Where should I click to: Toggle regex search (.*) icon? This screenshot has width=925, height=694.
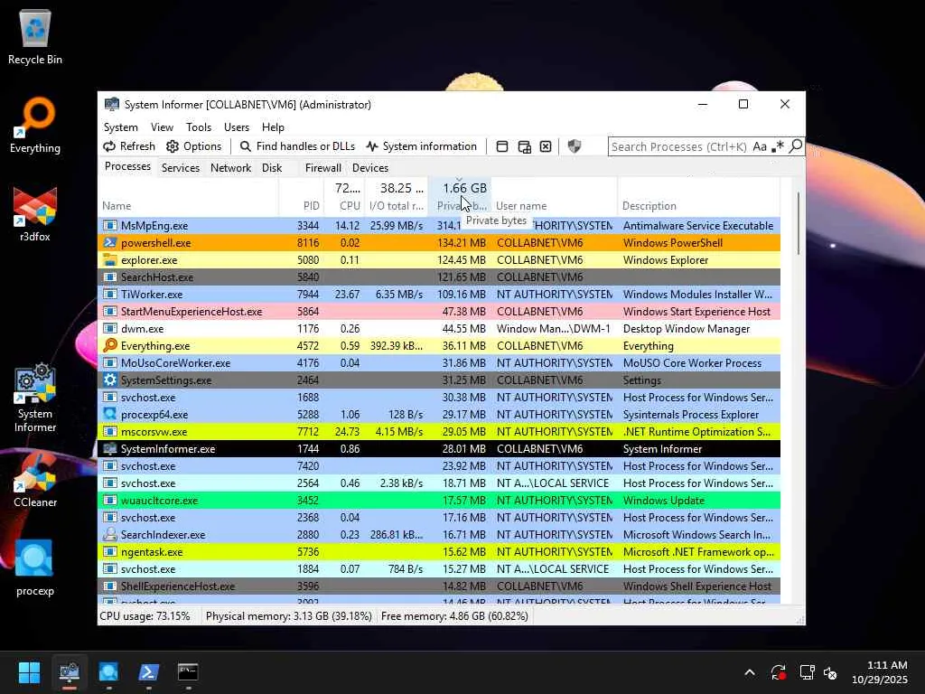pyautogui.click(x=778, y=146)
